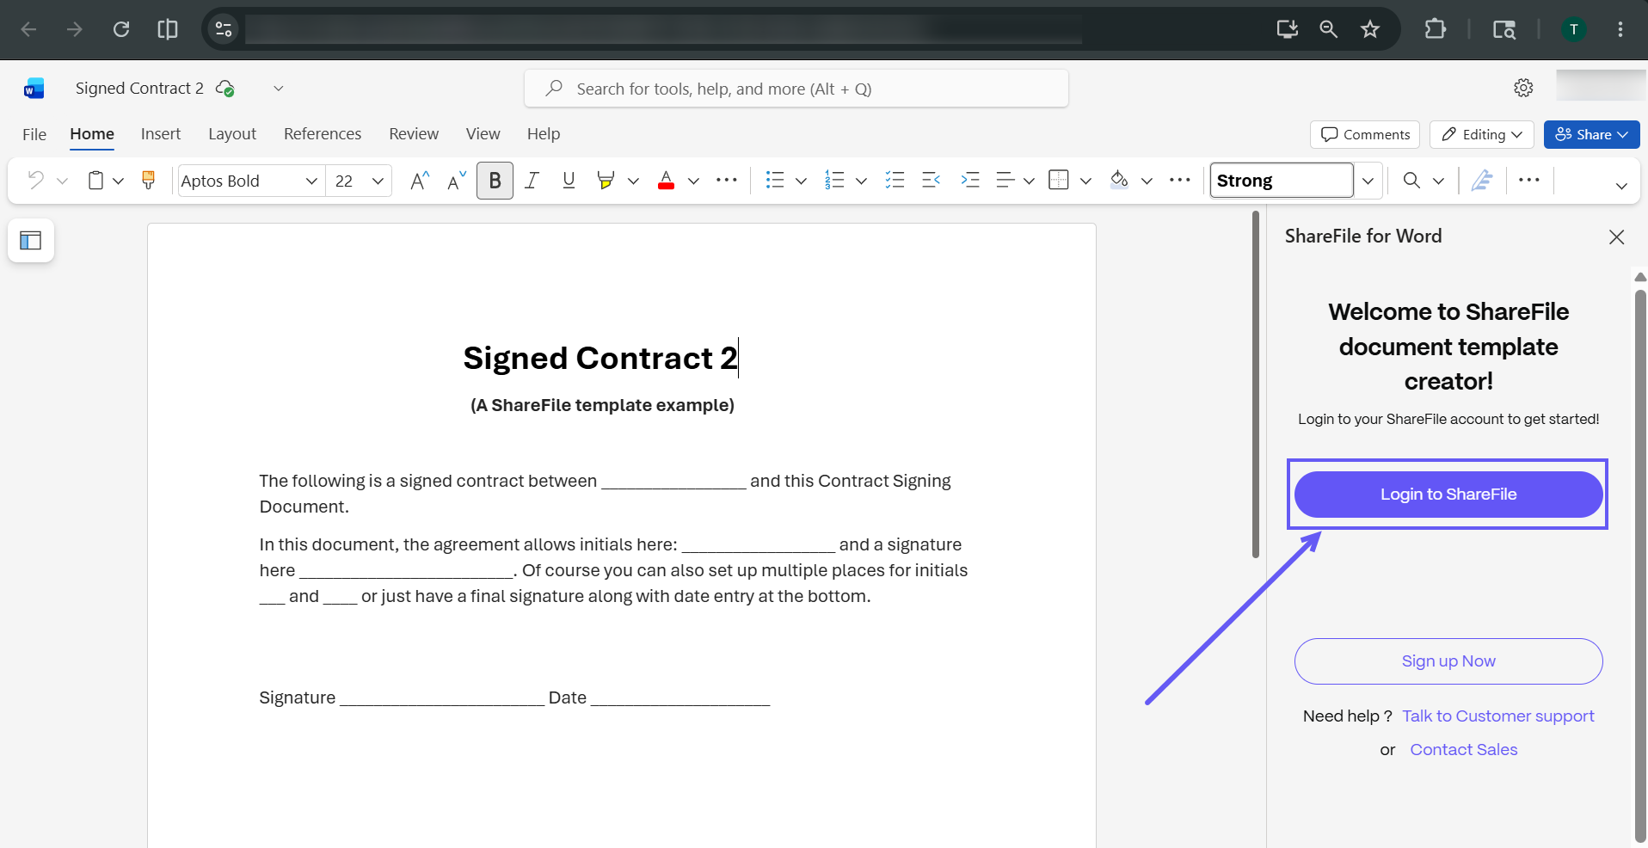Click the Decrease Indent icon
Screen dimensions: 1648x848
[931, 181]
